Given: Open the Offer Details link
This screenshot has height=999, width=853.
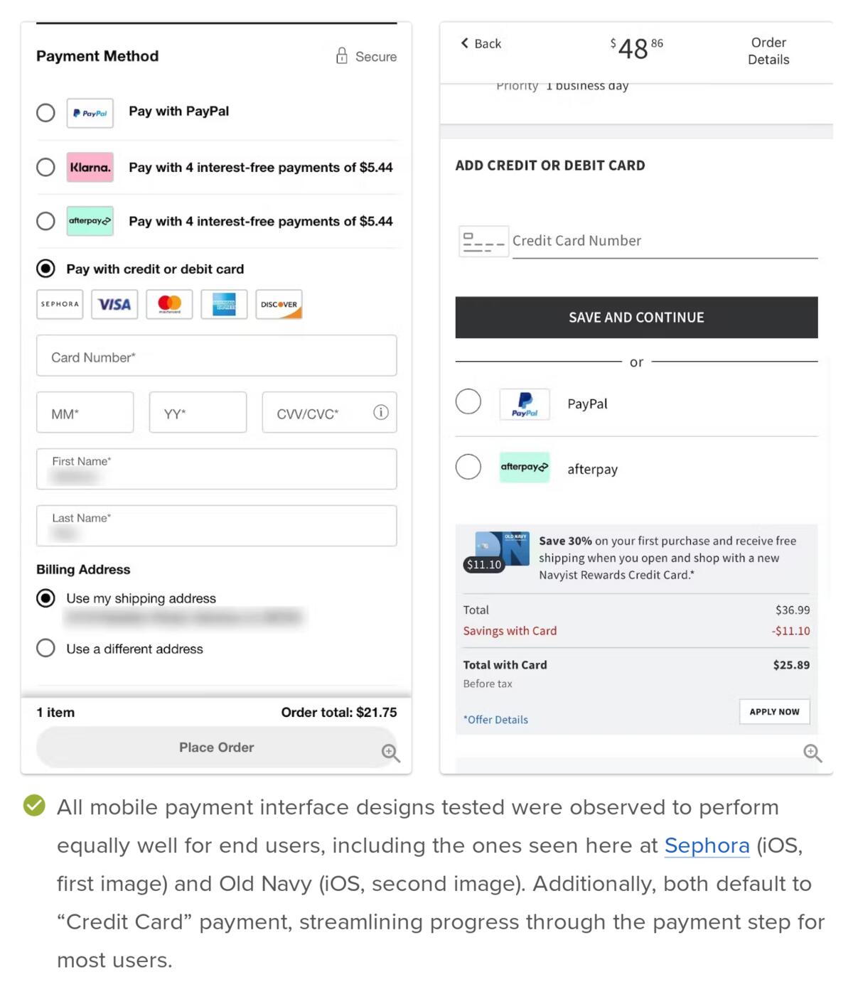Looking at the screenshot, I should (496, 720).
